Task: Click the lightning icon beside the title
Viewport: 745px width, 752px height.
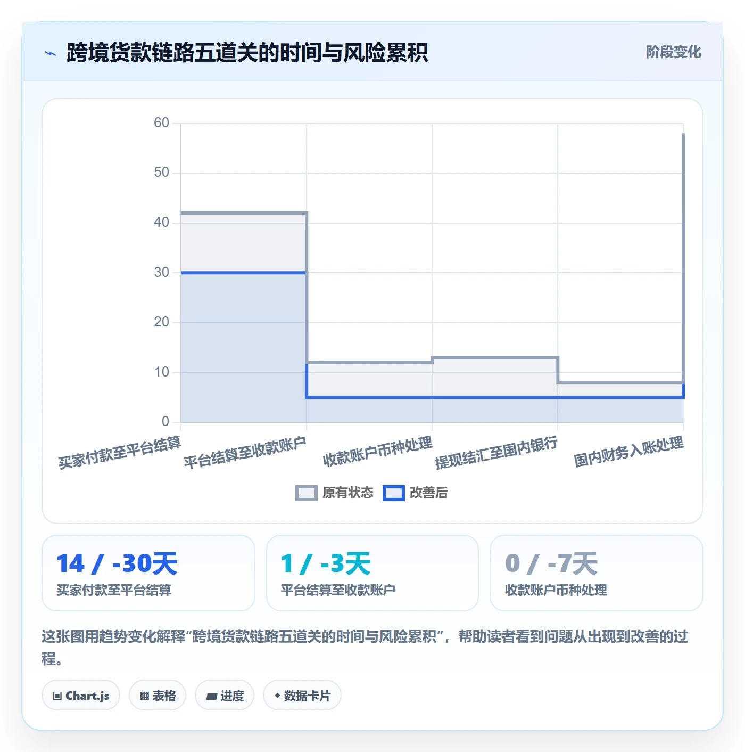Action: [51, 53]
